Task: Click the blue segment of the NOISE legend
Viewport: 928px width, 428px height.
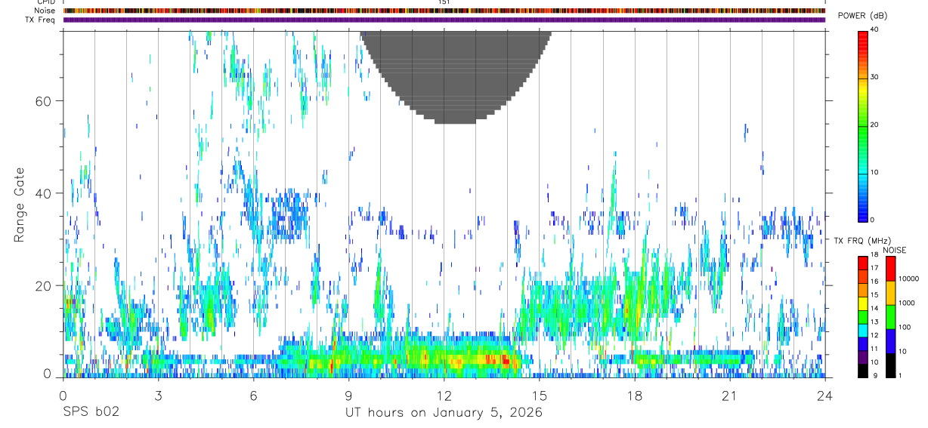Action: (890, 341)
